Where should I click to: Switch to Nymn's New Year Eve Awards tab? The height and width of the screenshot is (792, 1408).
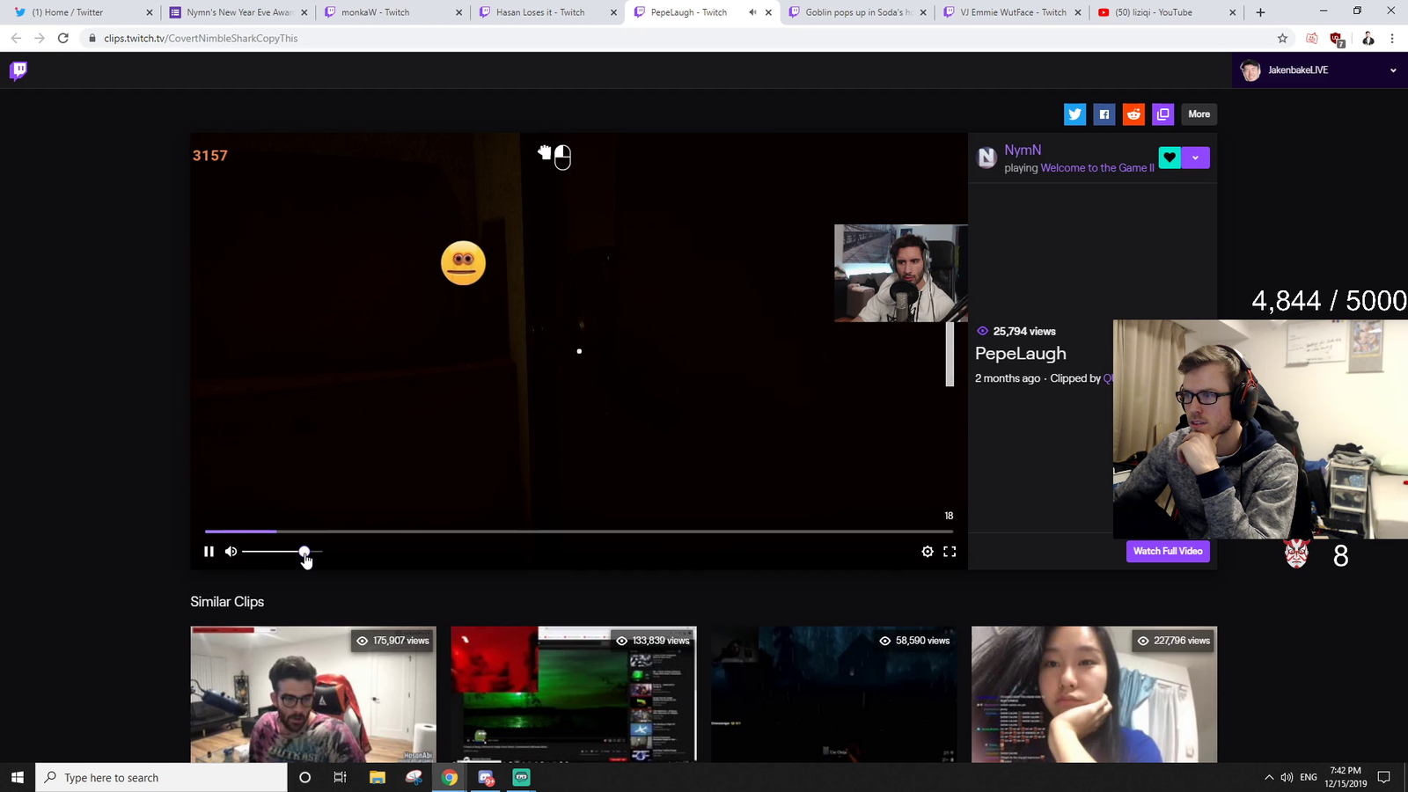coord(238,12)
